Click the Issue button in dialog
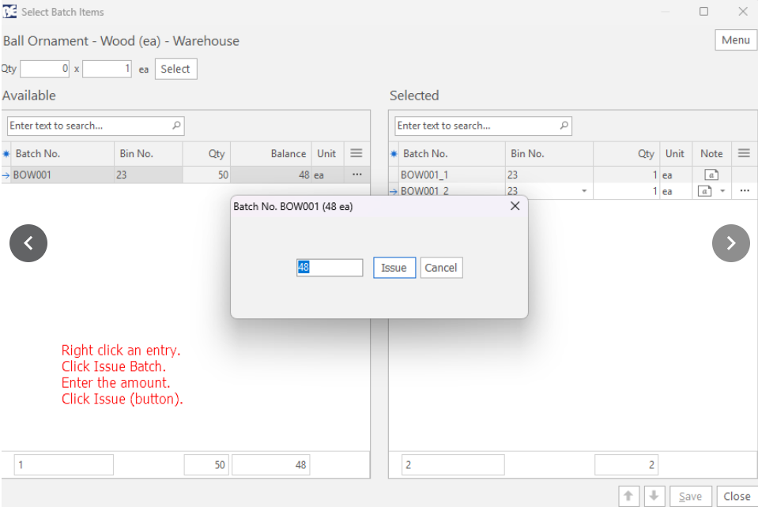The width and height of the screenshot is (758, 507). [x=394, y=268]
